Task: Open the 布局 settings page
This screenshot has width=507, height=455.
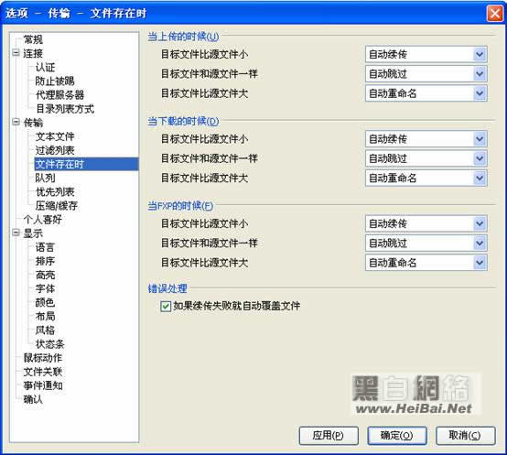Action: (x=45, y=316)
